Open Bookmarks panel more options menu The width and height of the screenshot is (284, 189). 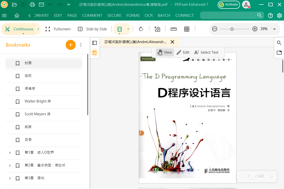pyautogui.click(x=81, y=45)
